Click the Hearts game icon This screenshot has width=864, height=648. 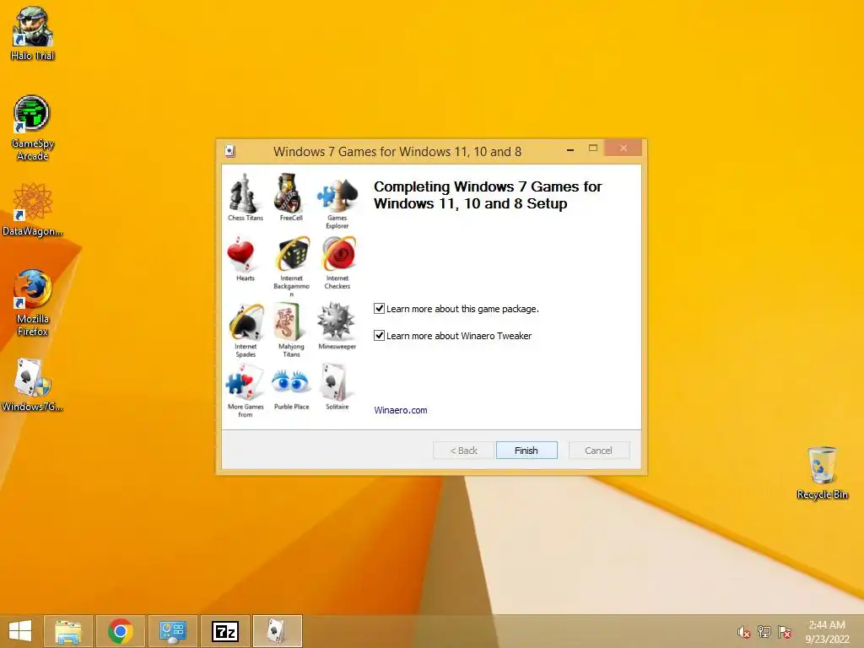coord(240,256)
